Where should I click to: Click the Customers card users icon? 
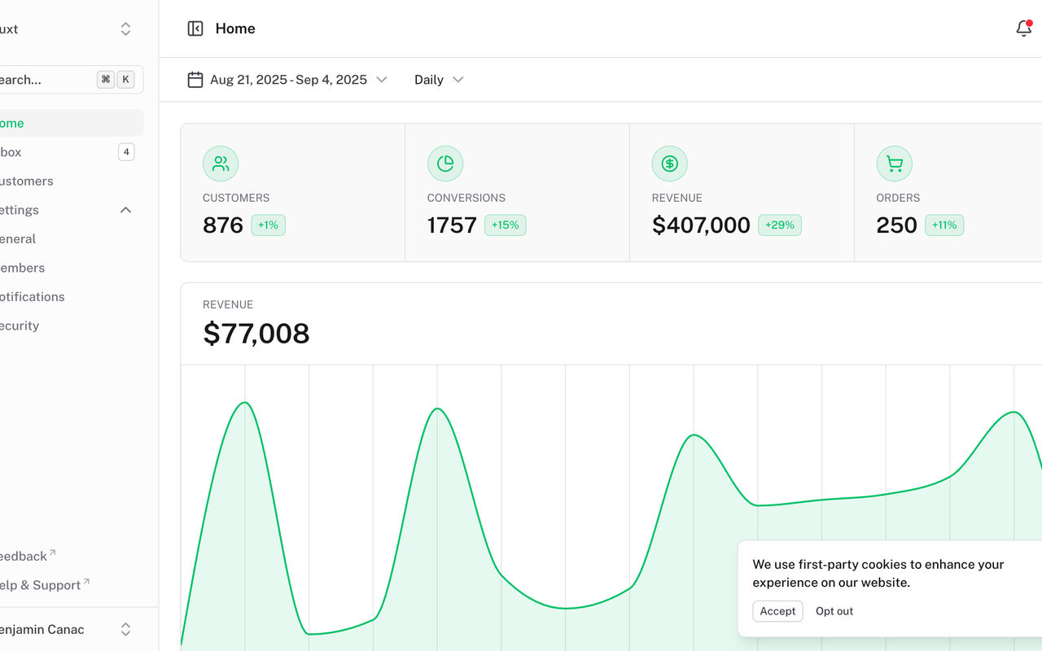click(x=221, y=164)
